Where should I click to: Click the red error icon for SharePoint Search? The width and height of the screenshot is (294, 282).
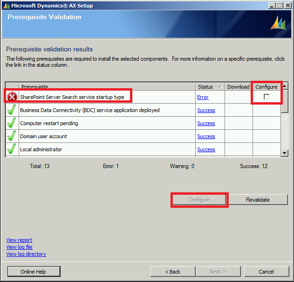tap(12, 97)
